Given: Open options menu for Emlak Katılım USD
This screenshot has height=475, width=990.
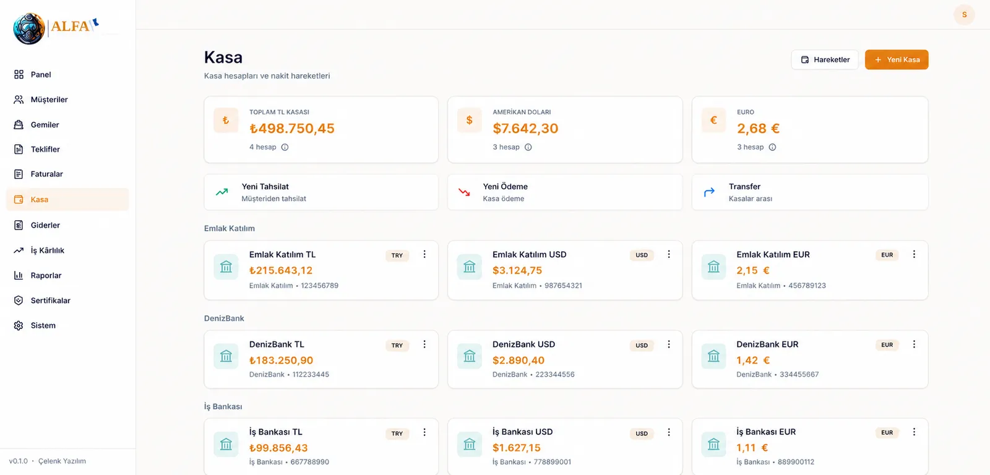Looking at the screenshot, I should pyautogui.click(x=669, y=254).
